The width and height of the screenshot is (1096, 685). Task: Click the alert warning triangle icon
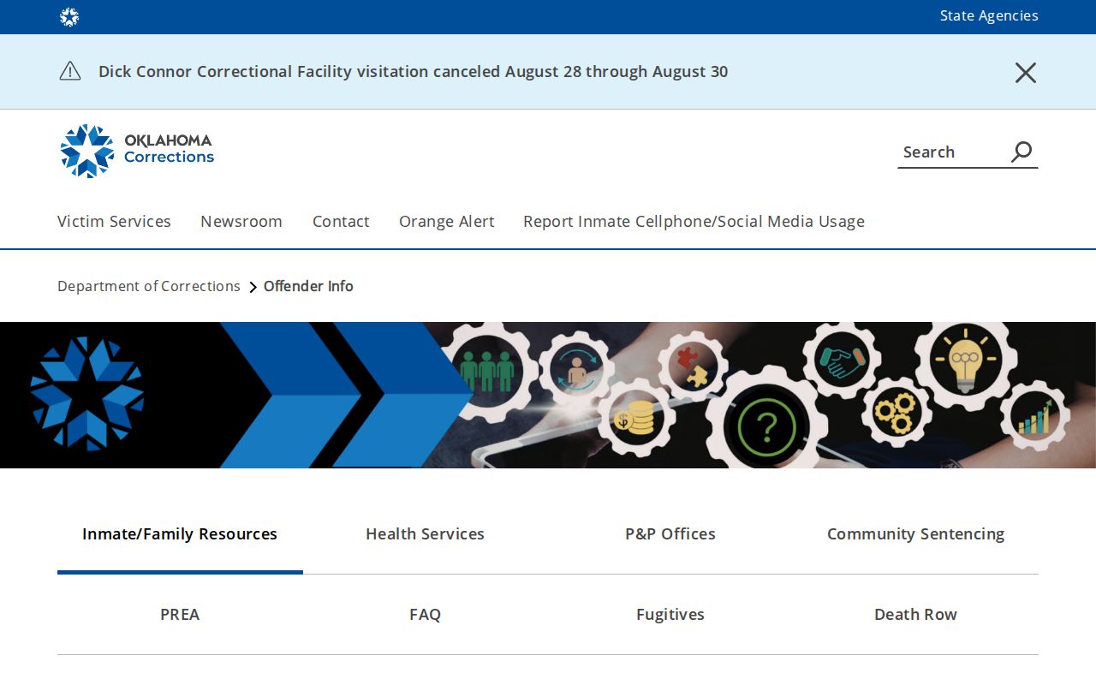70,71
